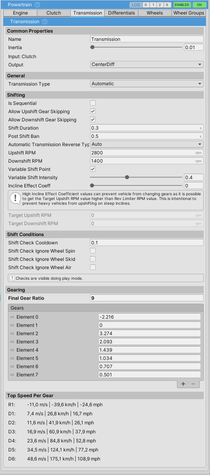Select LOD level 2 button
The height and width of the screenshot is (475, 210).
tap(160, 5)
